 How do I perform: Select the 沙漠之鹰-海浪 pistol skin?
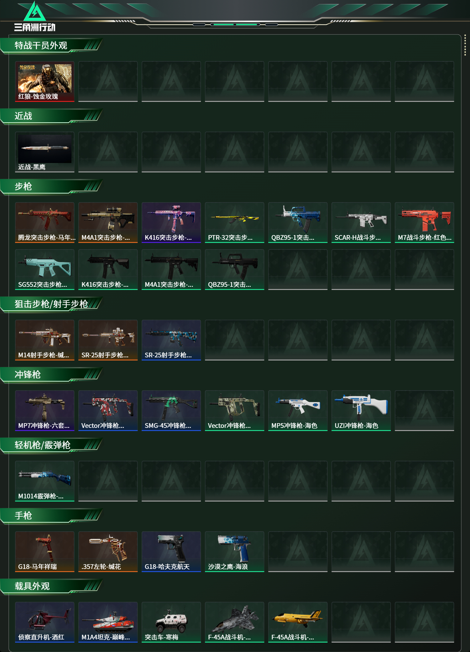coord(234,552)
